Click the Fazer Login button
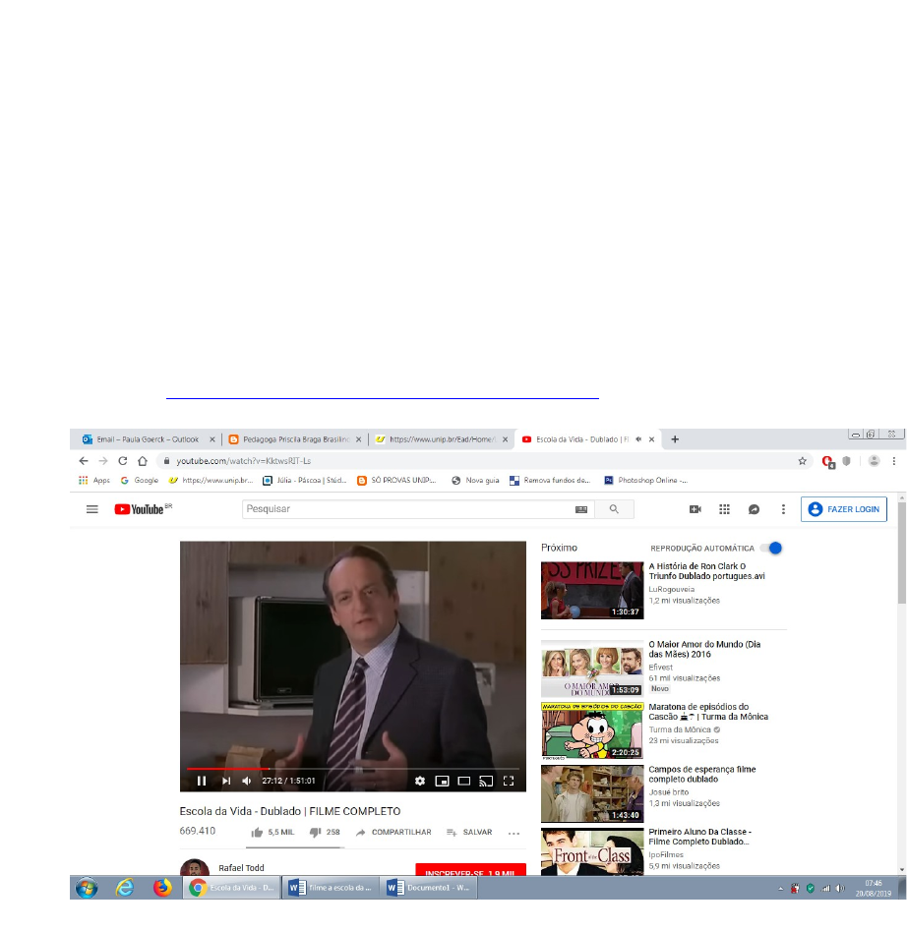 (844, 509)
